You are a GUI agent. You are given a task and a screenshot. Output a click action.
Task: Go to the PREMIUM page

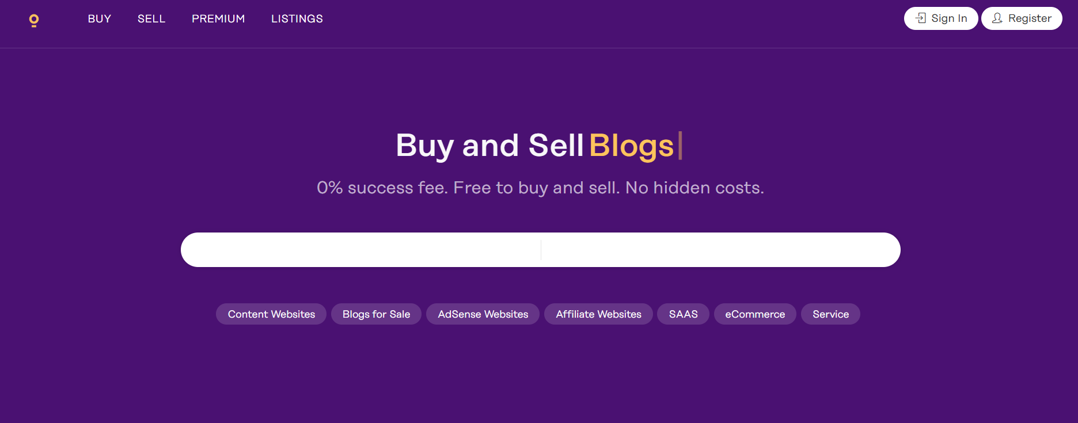click(x=218, y=18)
